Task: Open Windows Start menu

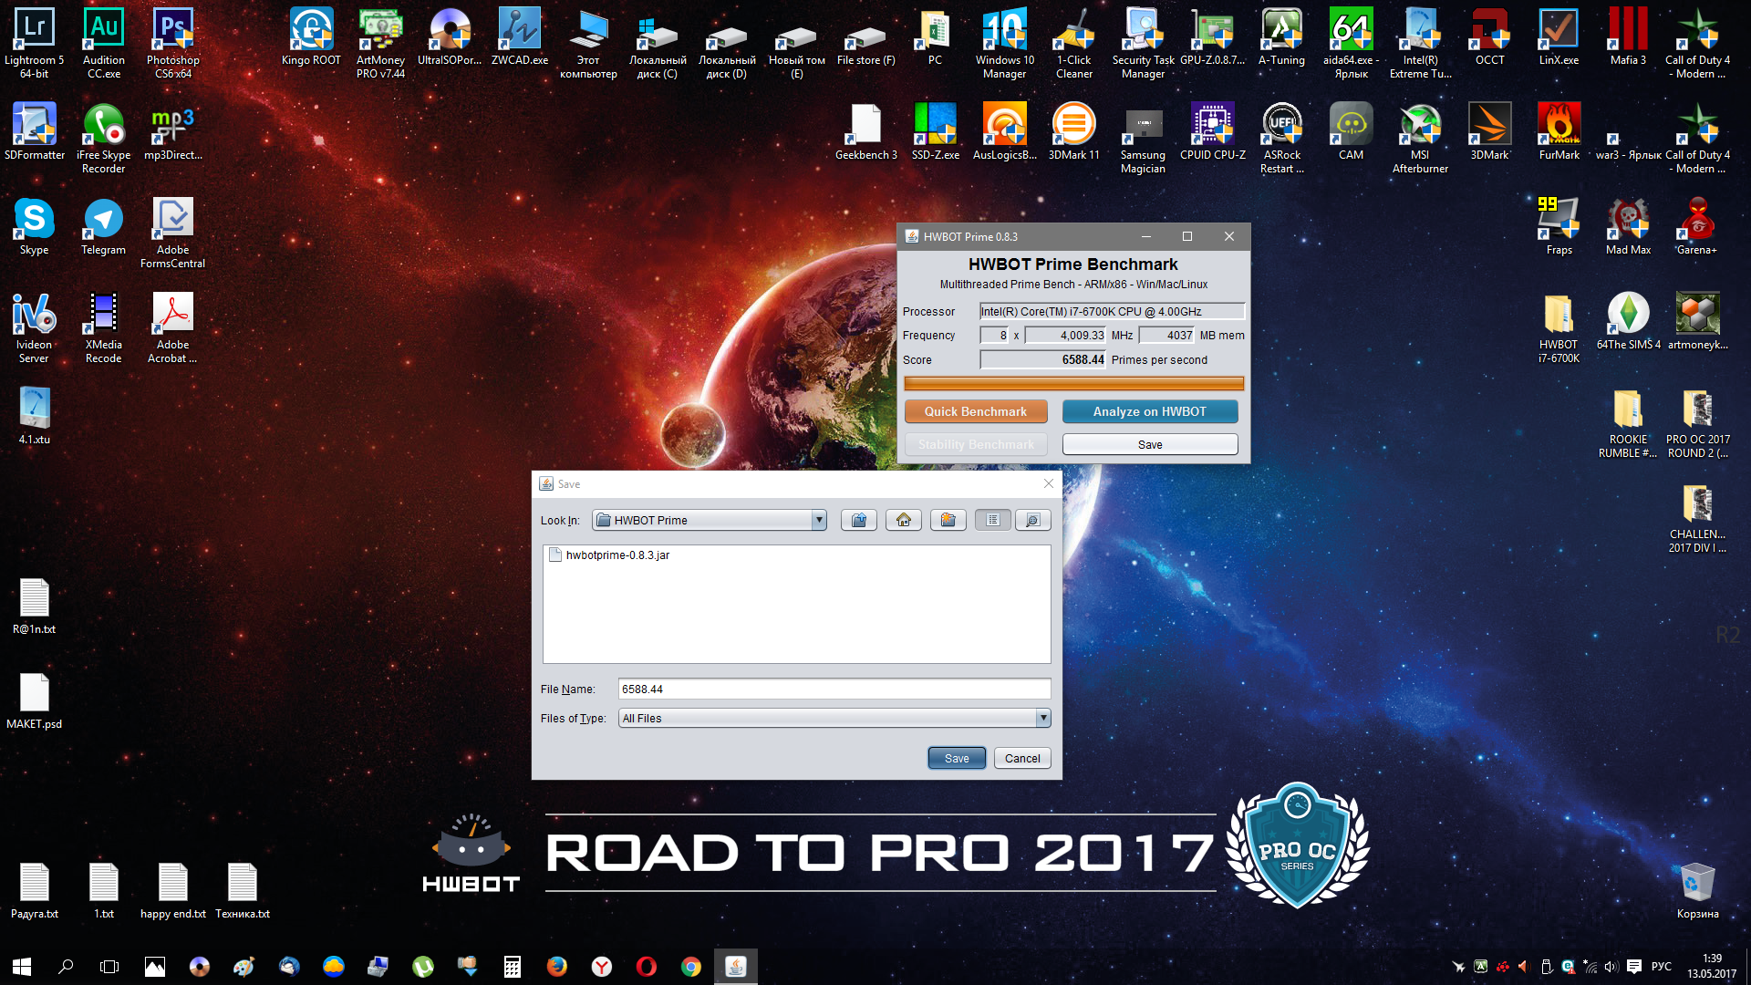Action: [22, 966]
